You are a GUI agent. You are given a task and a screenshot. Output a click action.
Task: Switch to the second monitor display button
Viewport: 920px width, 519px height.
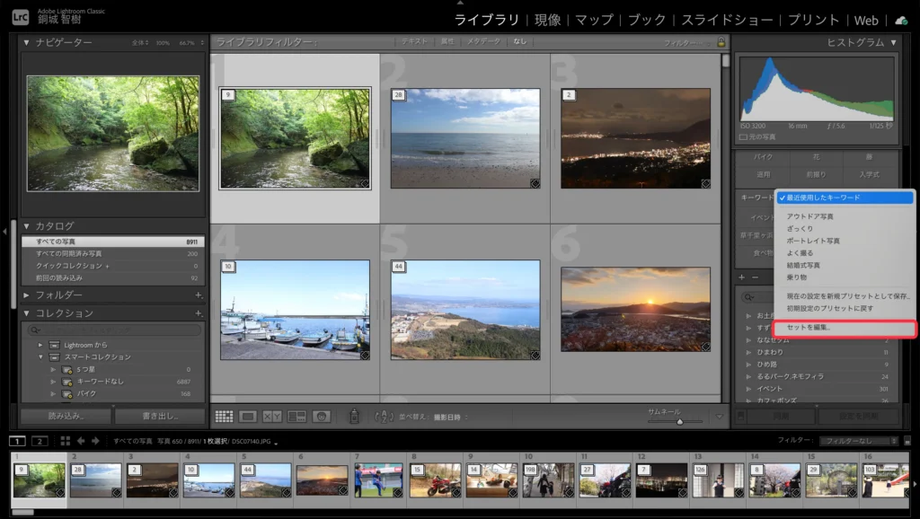pyautogui.click(x=40, y=441)
